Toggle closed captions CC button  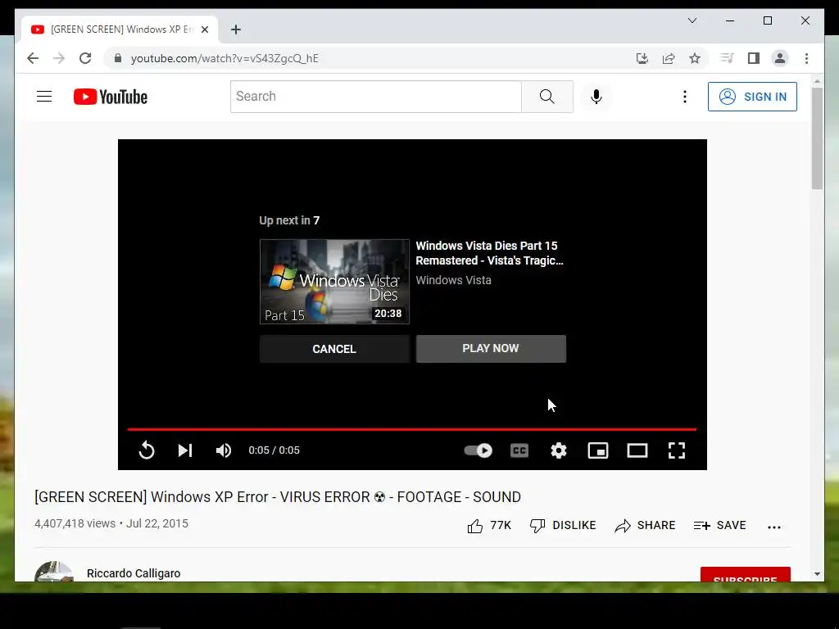pos(519,450)
